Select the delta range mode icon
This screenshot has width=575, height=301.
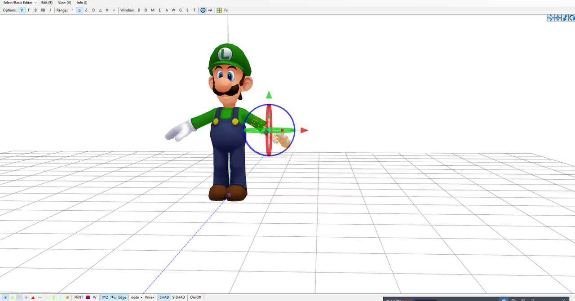[x=86, y=10]
